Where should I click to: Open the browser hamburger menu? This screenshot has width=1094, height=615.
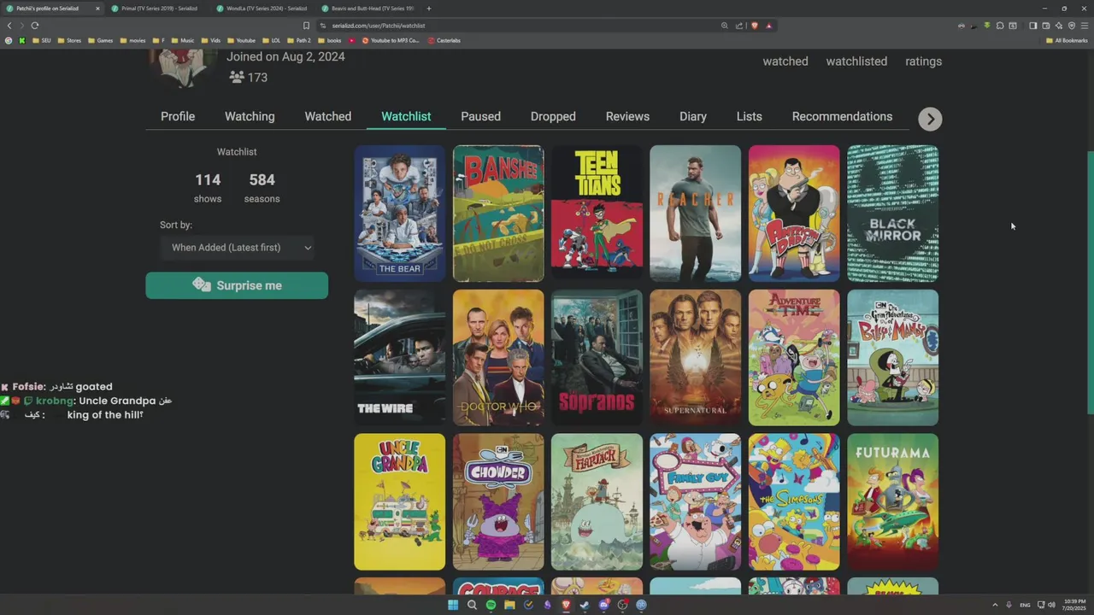(x=1085, y=26)
